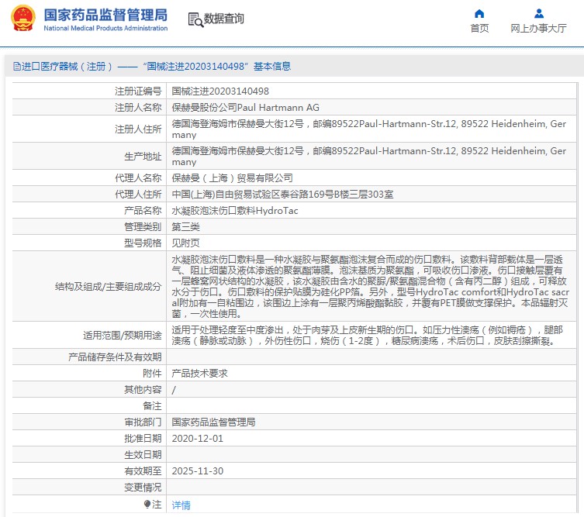Click 保赫曼（上海）贸易有限公司 agent name

(232, 178)
